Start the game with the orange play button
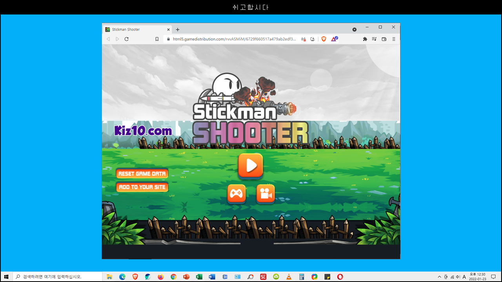 click(x=250, y=166)
